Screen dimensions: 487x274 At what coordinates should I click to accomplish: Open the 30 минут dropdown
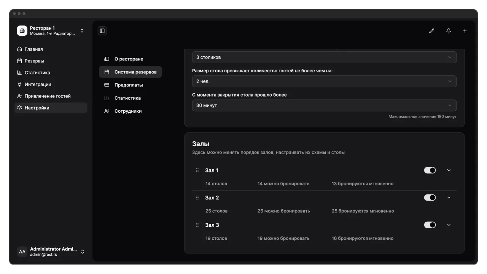tap(324, 105)
